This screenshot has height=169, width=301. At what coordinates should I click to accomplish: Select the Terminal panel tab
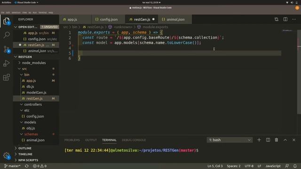[109, 140]
